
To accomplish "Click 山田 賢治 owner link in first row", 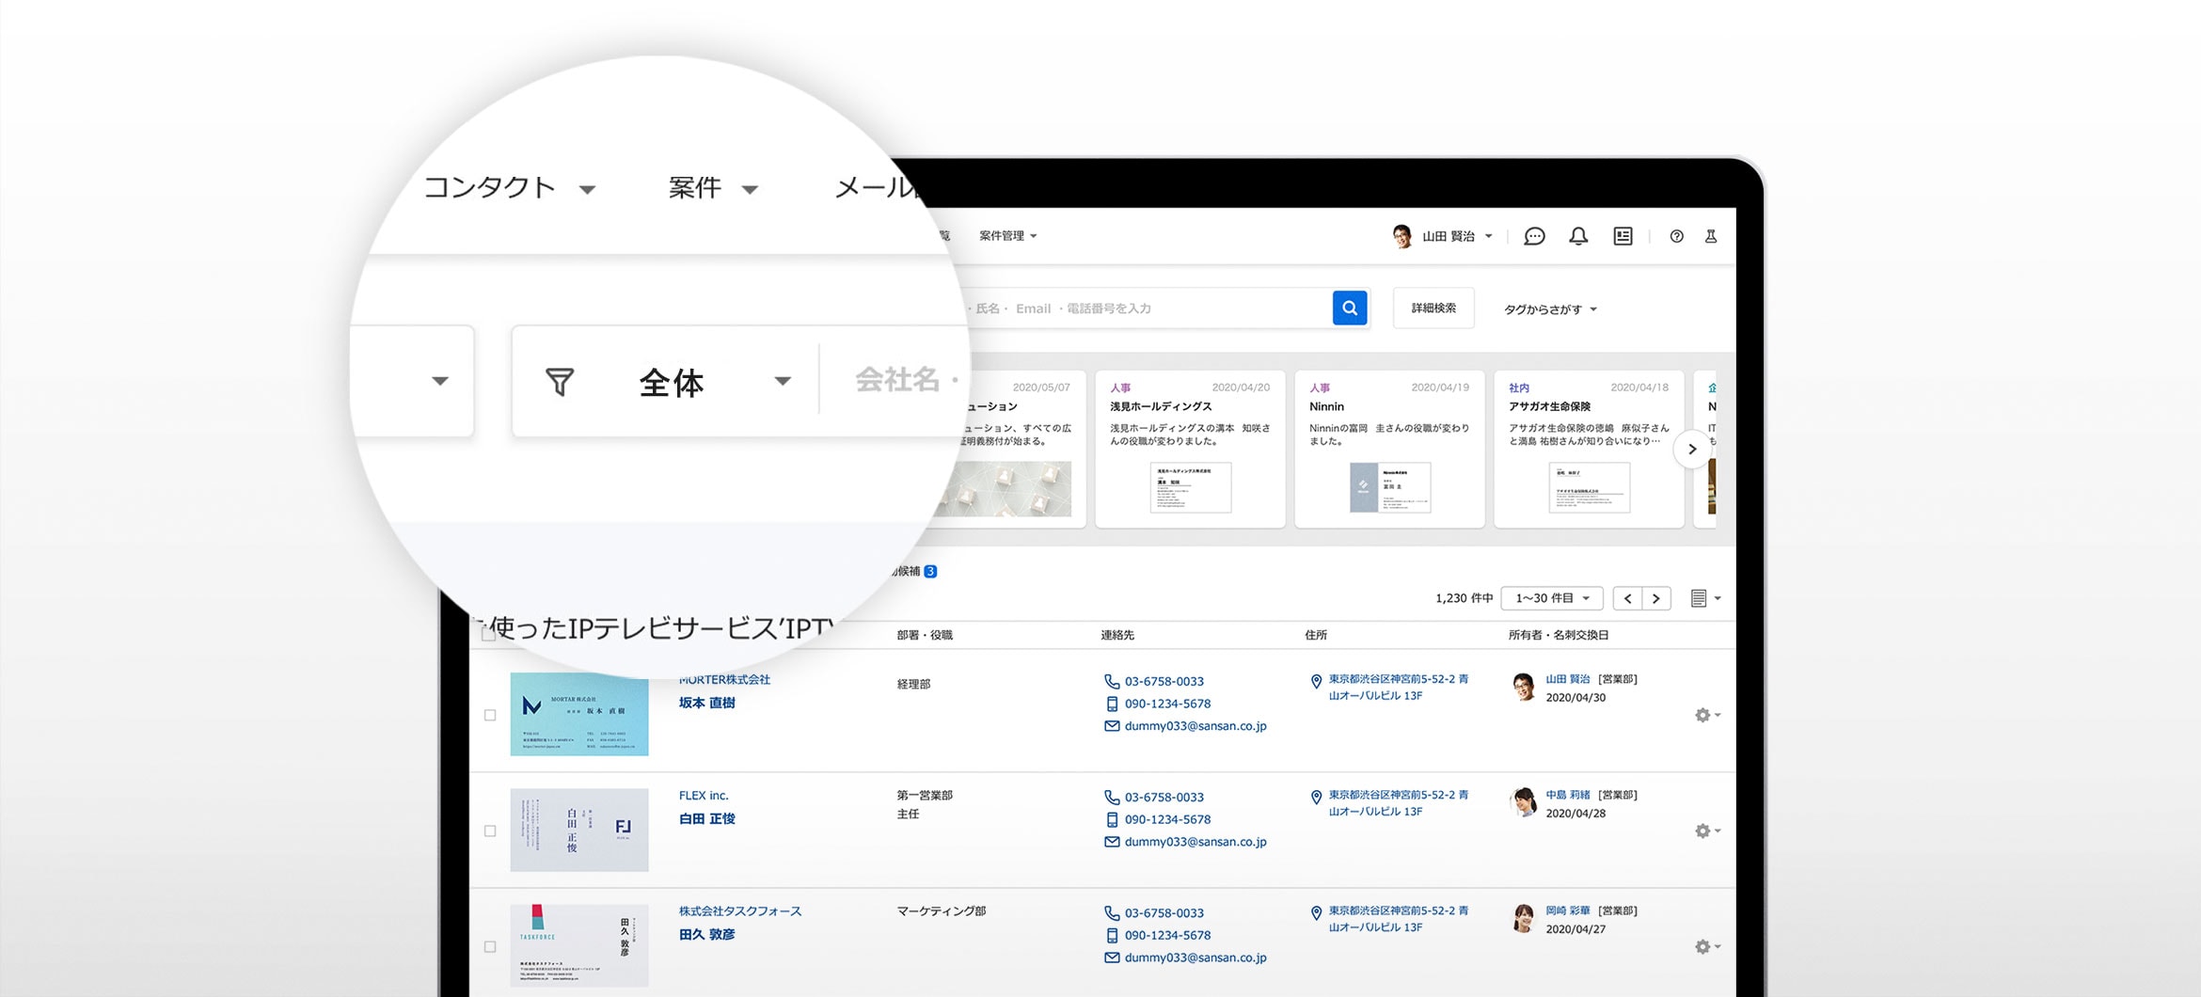I will point(1568,679).
